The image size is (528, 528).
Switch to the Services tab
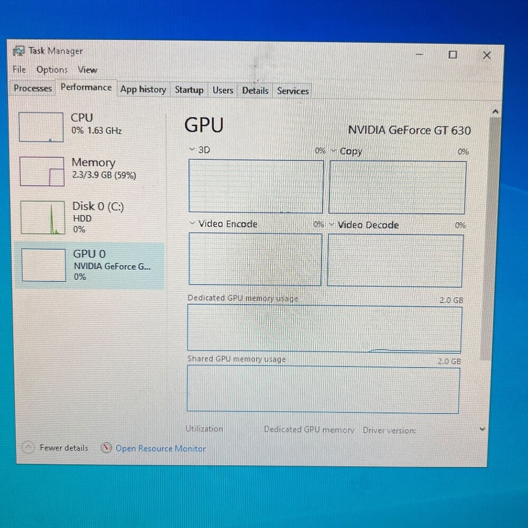[x=293, y=91]
